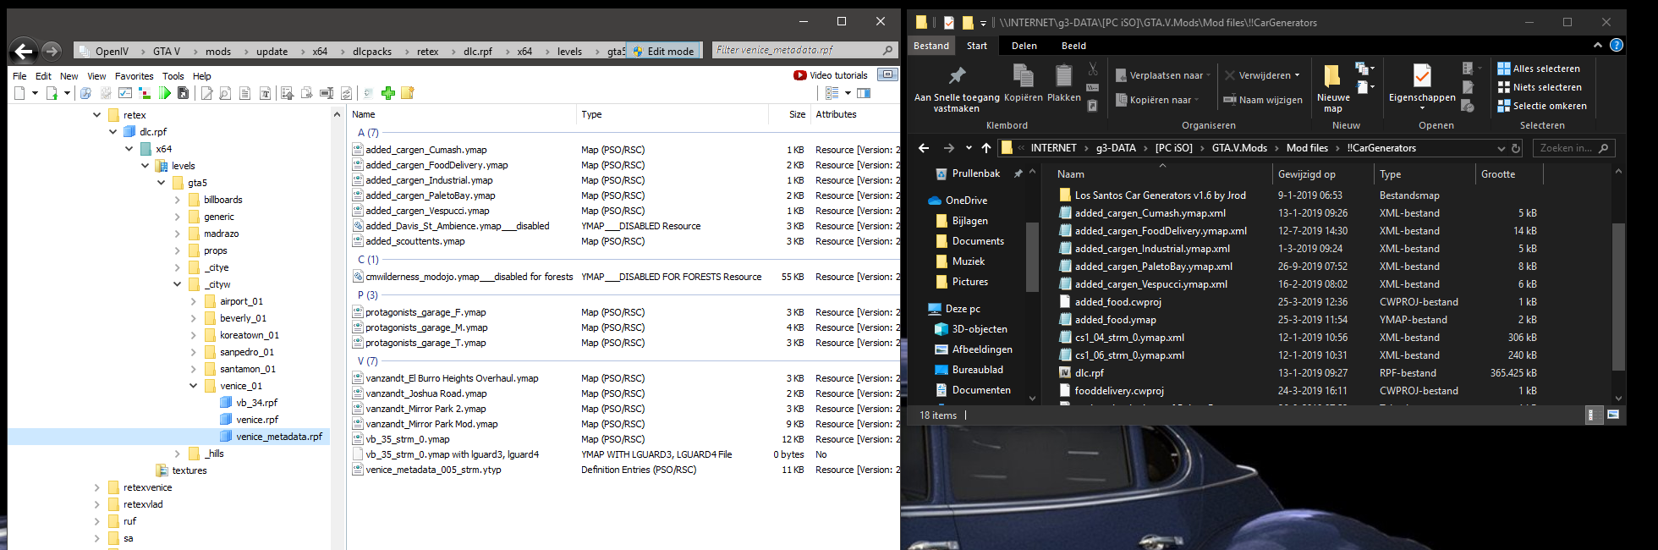Expand billboards folder in tree

tap(178, 200)
